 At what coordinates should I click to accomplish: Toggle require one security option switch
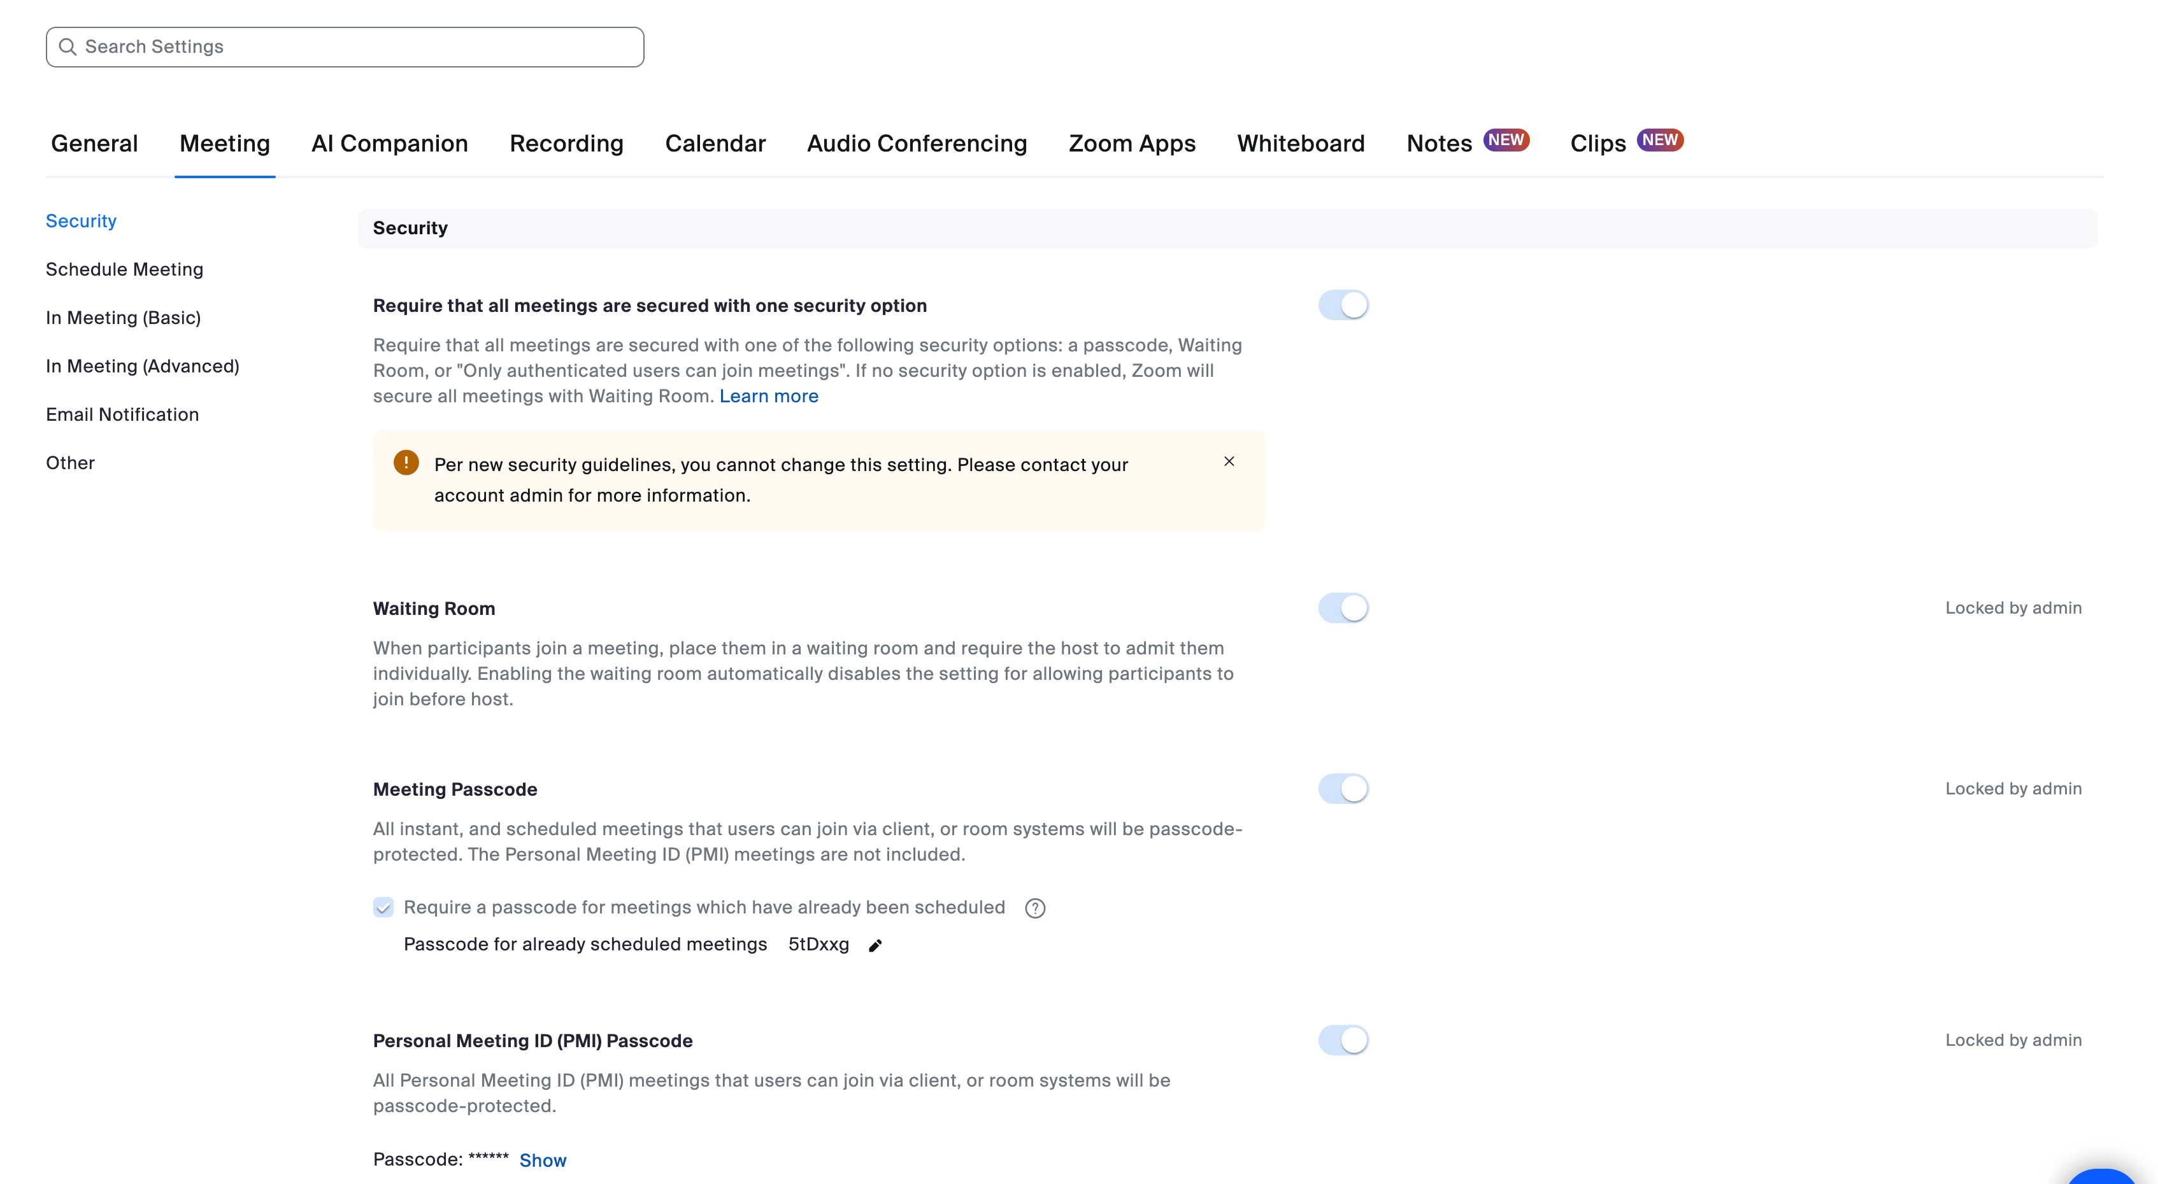click(1343, 306)
